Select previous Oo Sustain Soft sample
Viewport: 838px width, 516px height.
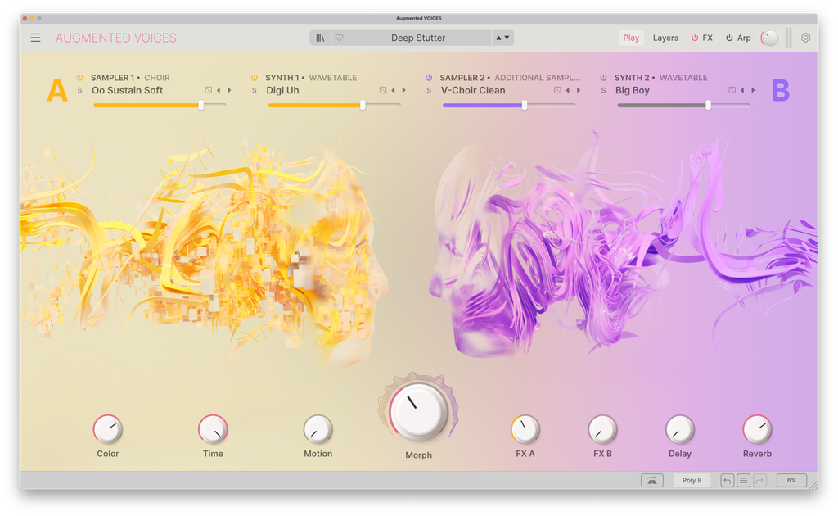pos(219,90)
